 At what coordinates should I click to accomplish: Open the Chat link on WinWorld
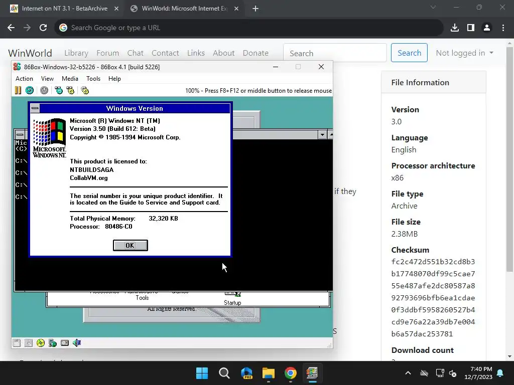(x=136, y=53)
